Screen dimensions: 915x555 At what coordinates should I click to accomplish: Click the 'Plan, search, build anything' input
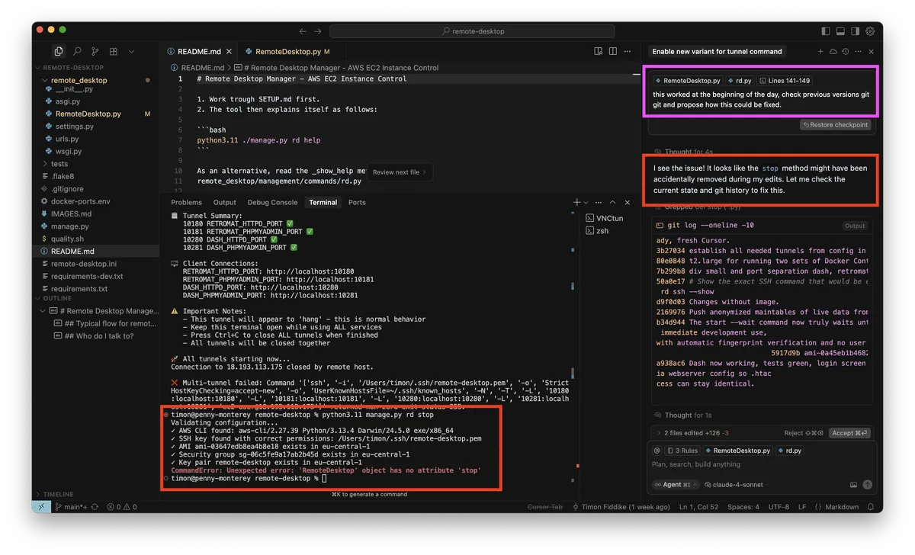click(717, 464)
